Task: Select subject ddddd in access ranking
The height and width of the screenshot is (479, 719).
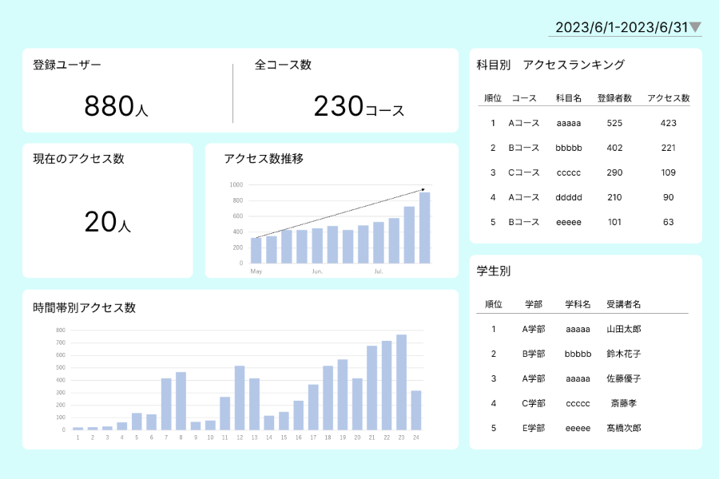Action: point(569,197)
